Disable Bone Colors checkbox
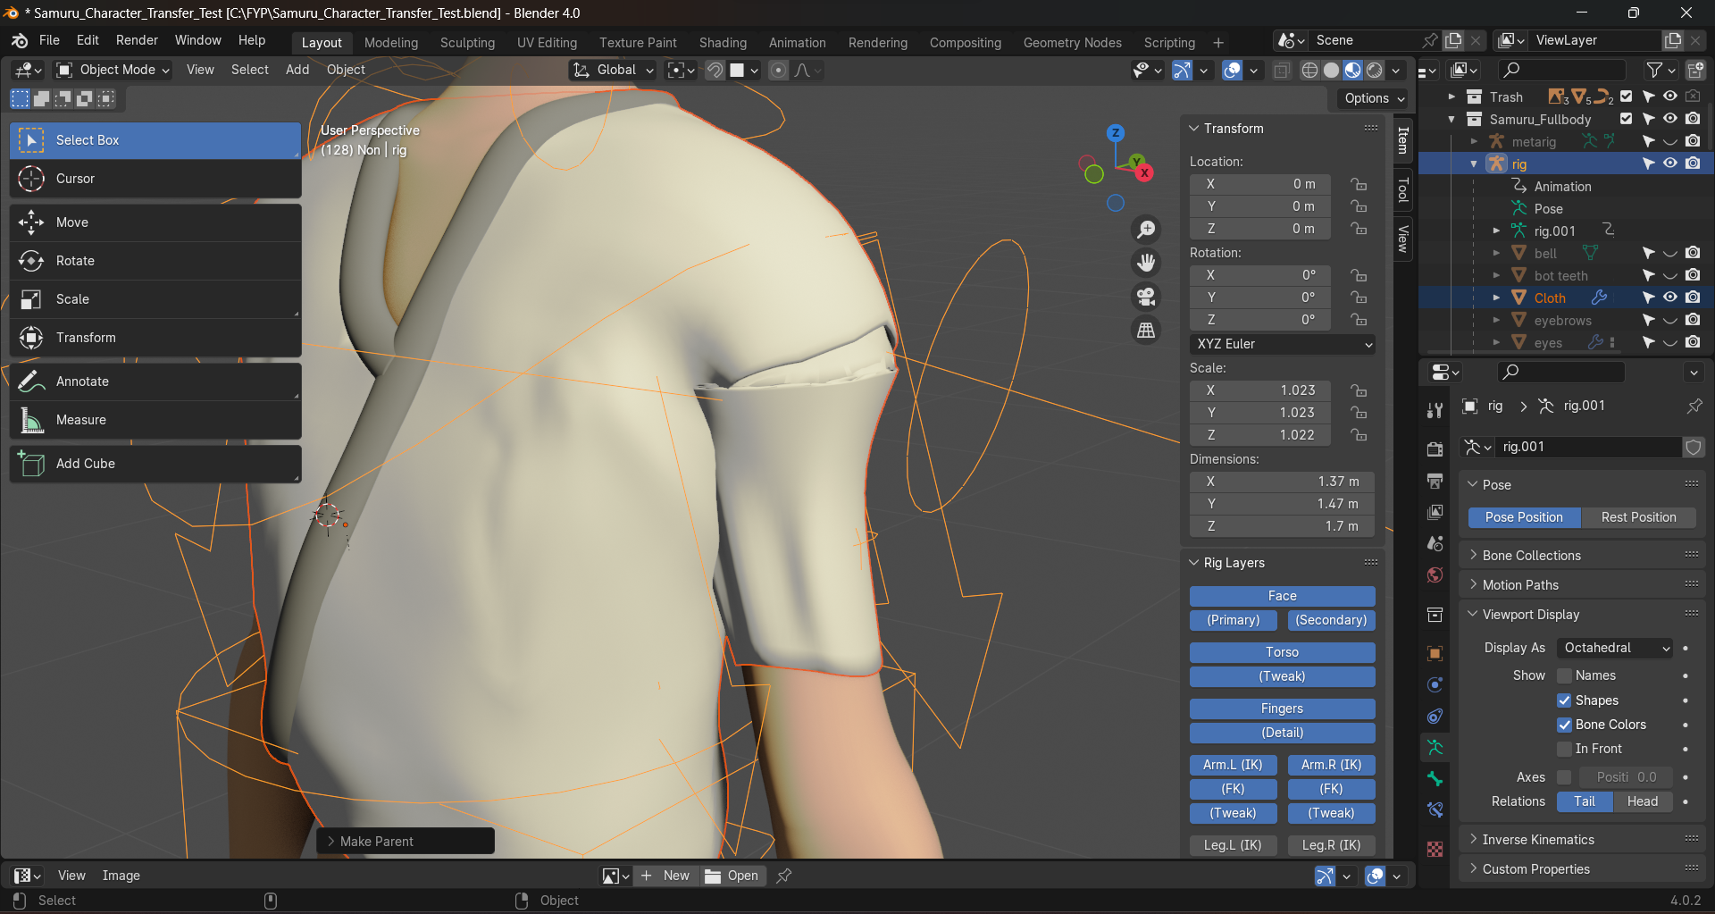Viewport: 1715px width, 914px height. point(1564,725)
